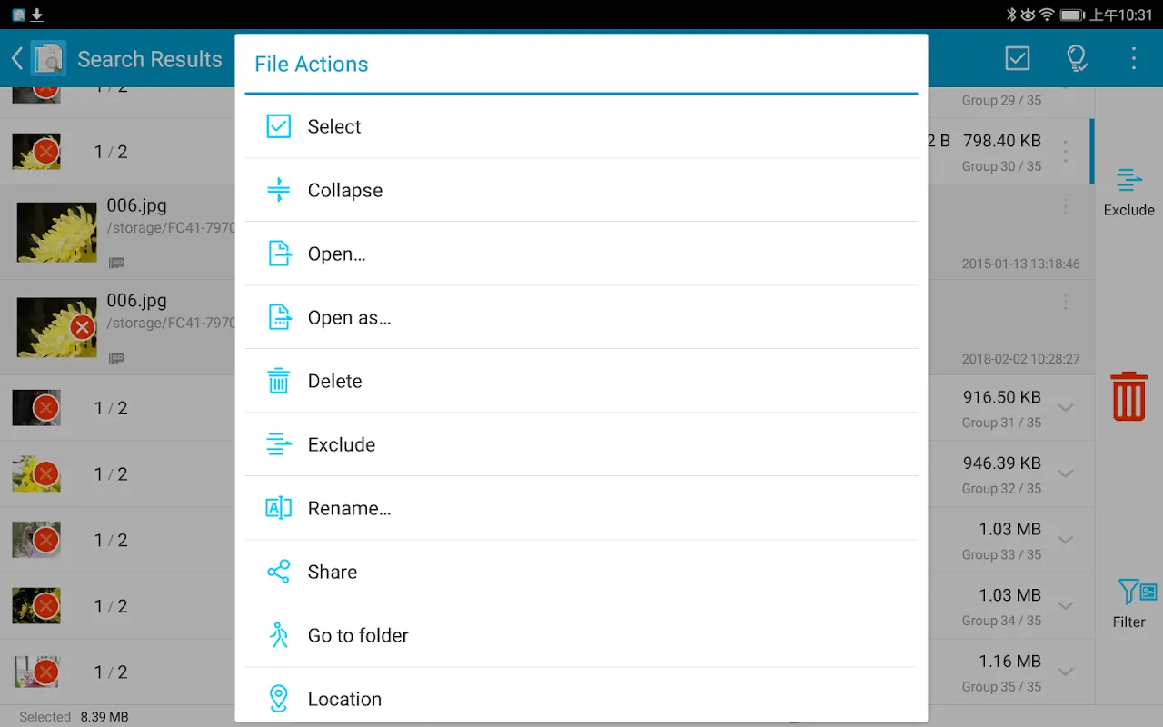Toggle select-all checkbox in the top bar
1163x727 pixels.
tap(1018, 59)
